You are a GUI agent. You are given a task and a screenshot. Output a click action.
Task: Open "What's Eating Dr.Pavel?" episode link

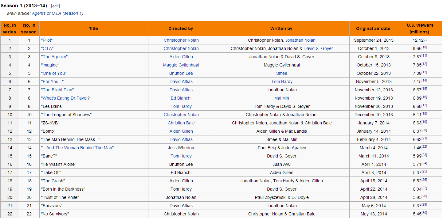(x=66, y=98)
